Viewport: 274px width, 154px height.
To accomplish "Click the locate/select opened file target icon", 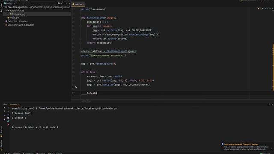I will click(59, 3).
